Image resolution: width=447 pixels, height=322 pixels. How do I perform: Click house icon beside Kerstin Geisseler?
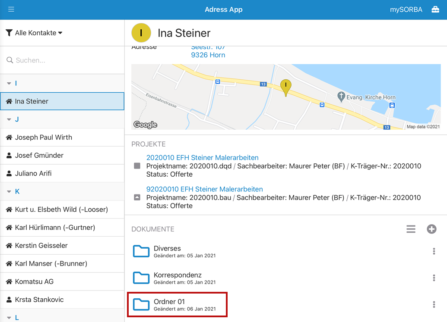point(9,245)
